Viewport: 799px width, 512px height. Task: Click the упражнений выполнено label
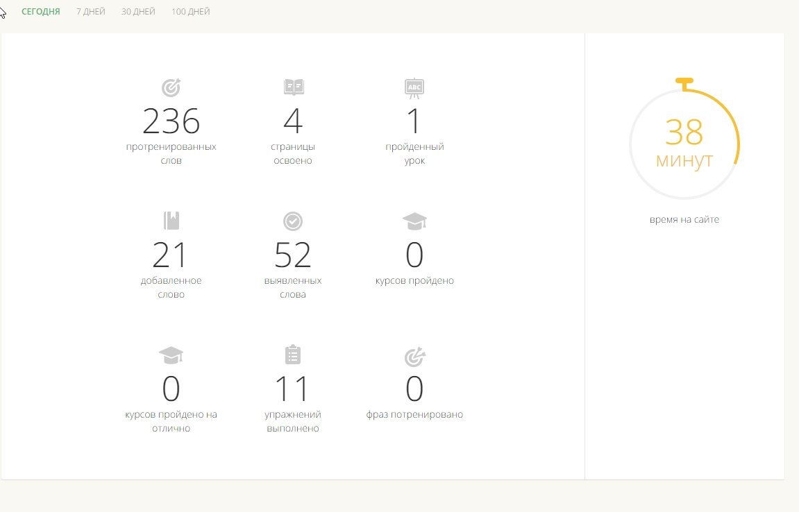click(x=293, y=421)
